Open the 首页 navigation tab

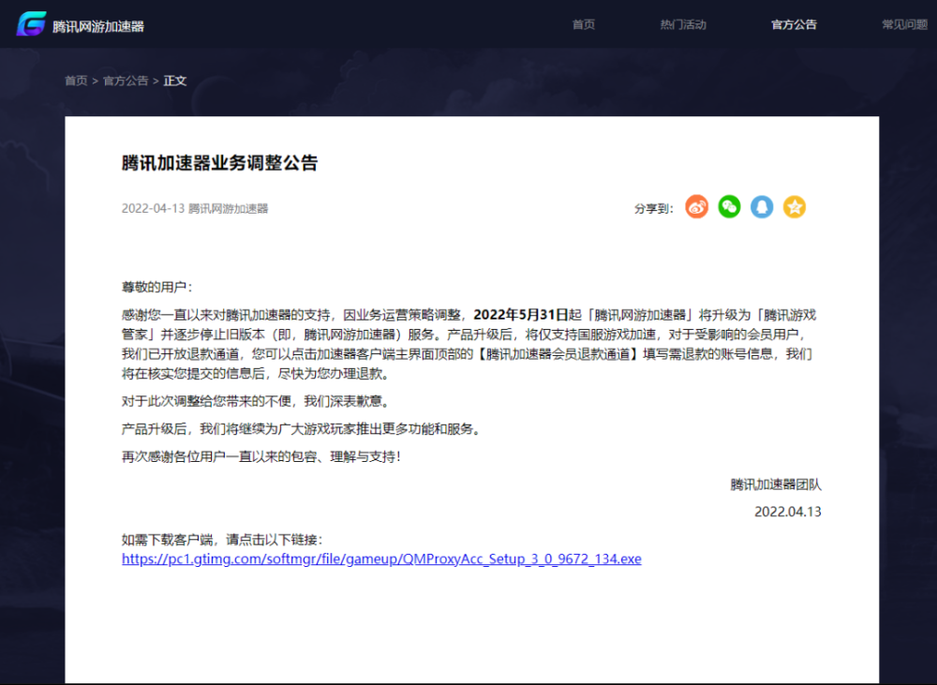583,24
